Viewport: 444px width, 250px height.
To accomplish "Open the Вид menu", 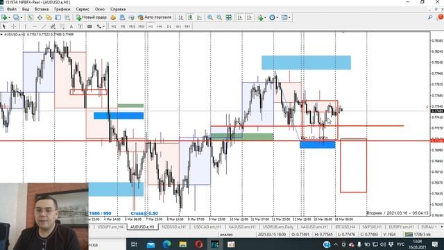I will click(26, 9).
